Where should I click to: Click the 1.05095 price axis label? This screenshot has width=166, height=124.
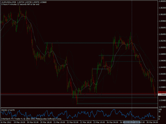coord(162,48)
